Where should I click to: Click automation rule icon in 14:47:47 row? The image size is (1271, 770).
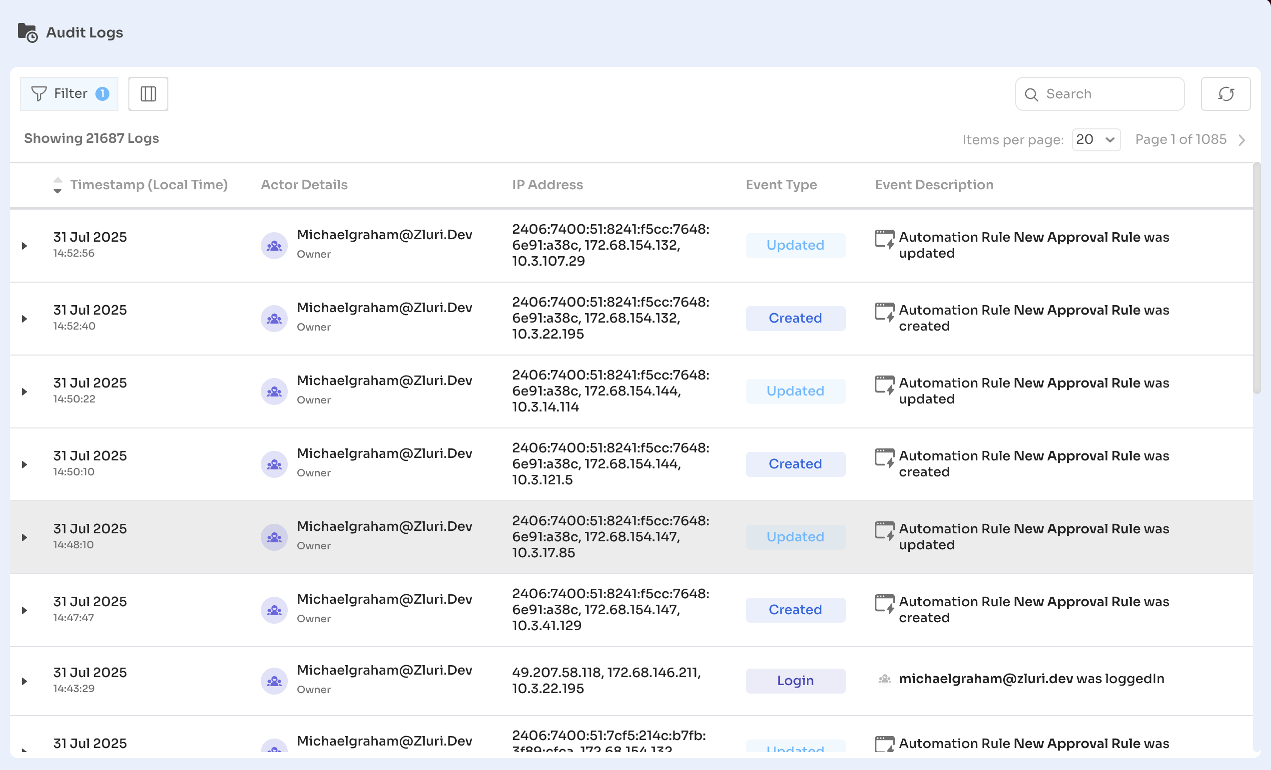[884, 604]
